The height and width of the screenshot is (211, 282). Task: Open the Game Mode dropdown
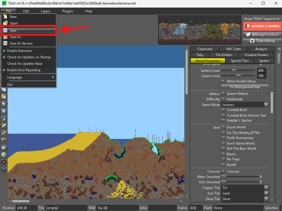245,105
